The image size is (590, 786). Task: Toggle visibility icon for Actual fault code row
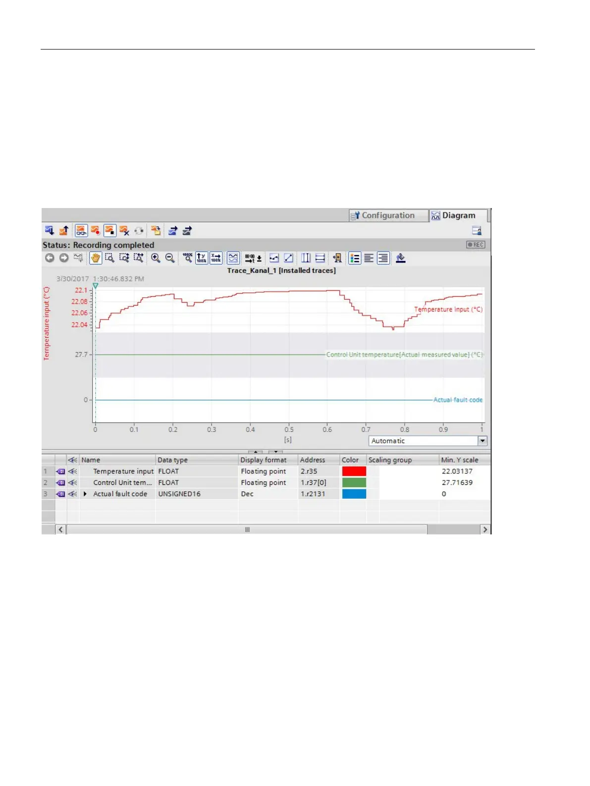[x=73, y=494]
